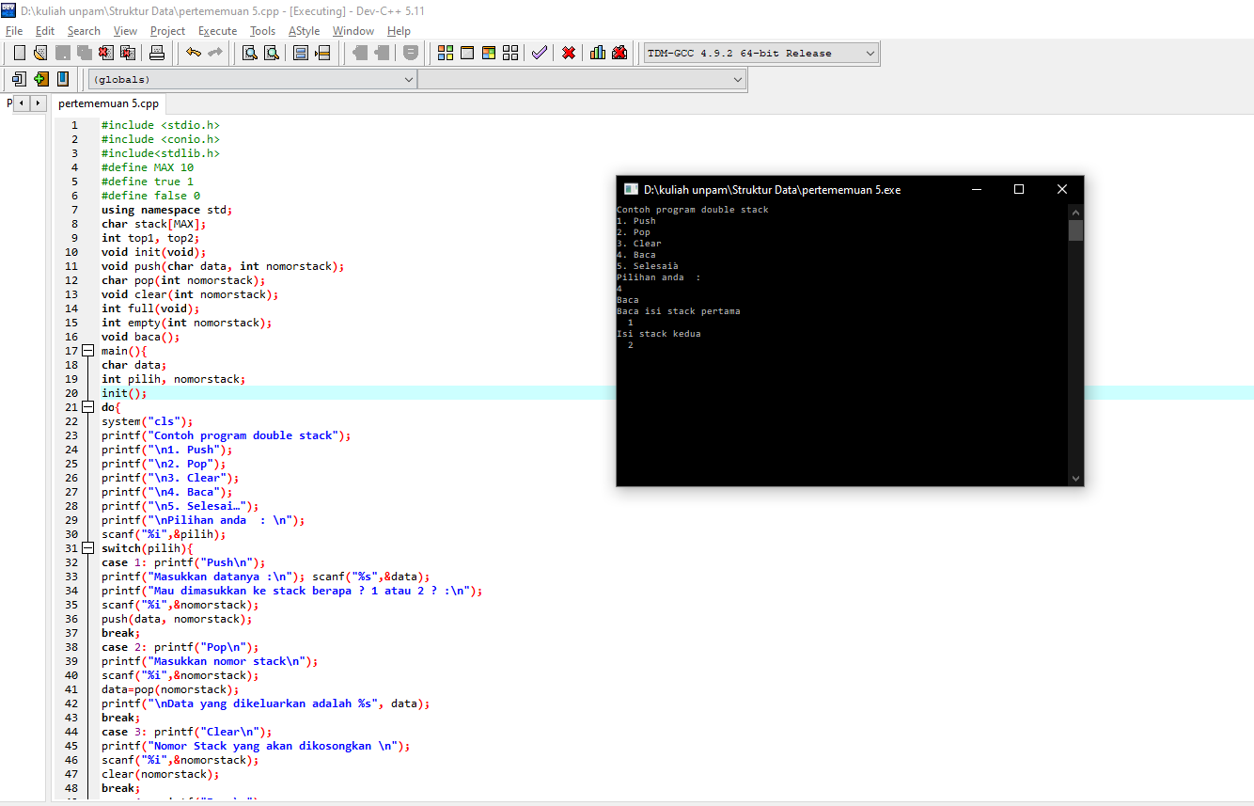Screen dimensions: 1254x806
Task: Click the Run program window icon
Action: pyautogui.click(x=467, y=53)
